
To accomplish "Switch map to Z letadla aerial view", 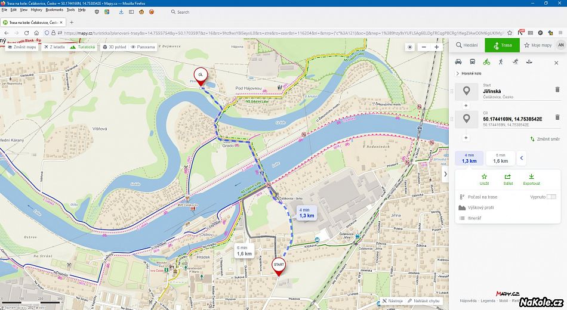I will [54, 46].
